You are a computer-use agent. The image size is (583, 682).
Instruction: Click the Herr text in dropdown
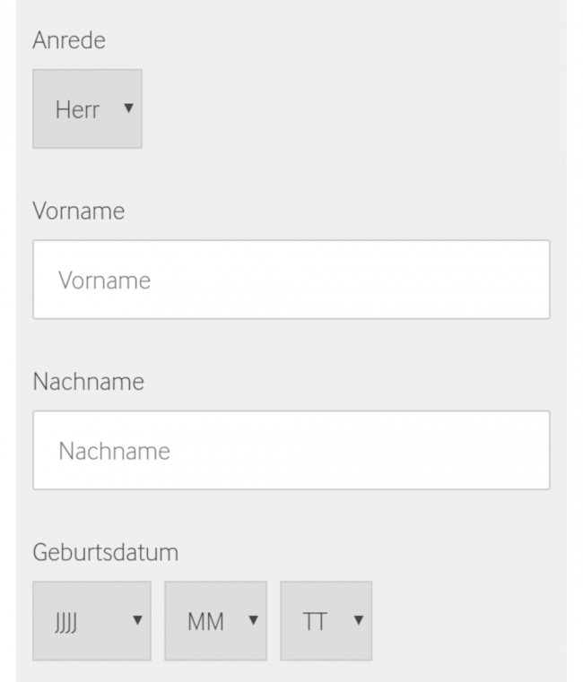coord(77,110)
